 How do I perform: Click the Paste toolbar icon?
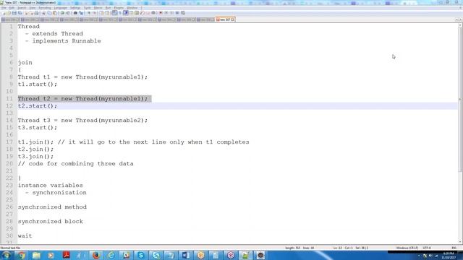(55, 13)
